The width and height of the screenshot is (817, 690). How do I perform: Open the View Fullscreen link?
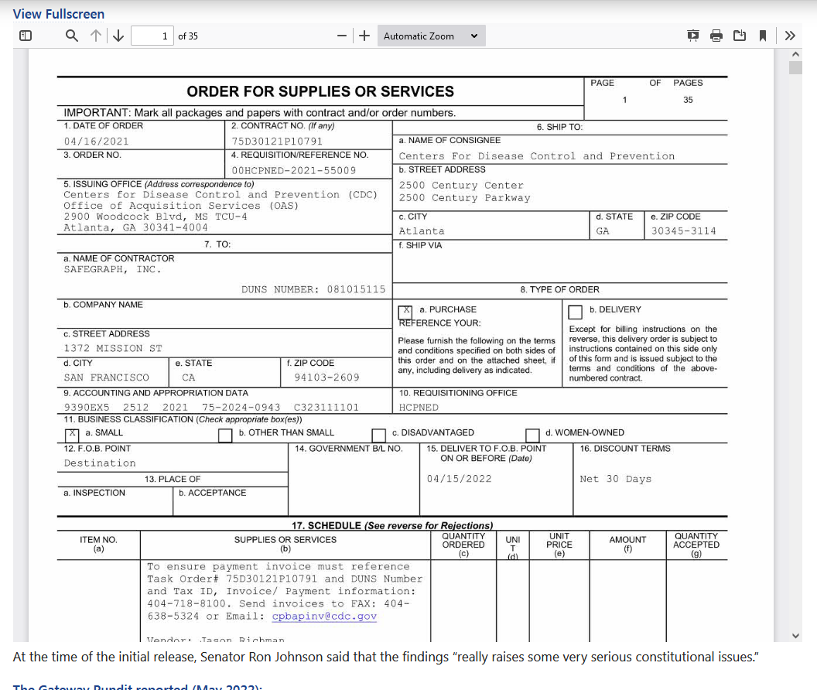tap(58, 14)
